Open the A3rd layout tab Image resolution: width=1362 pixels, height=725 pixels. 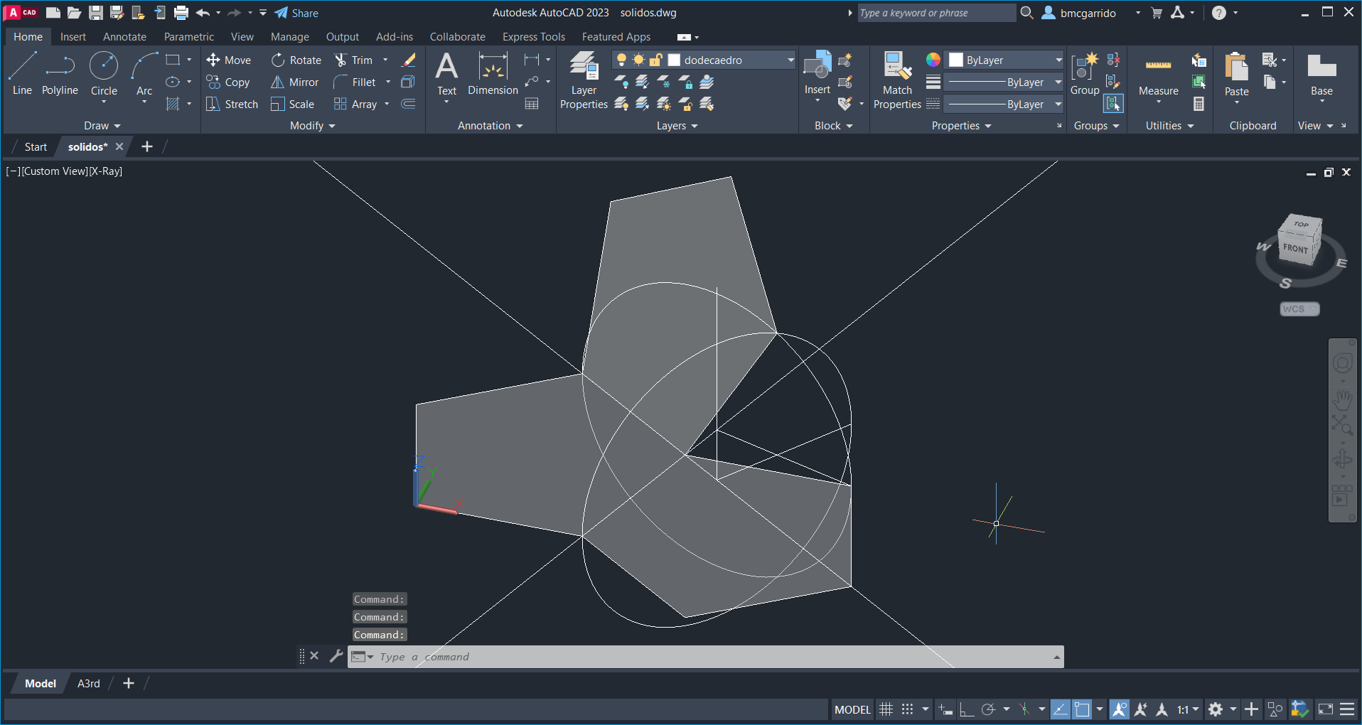tap(88, 684)
